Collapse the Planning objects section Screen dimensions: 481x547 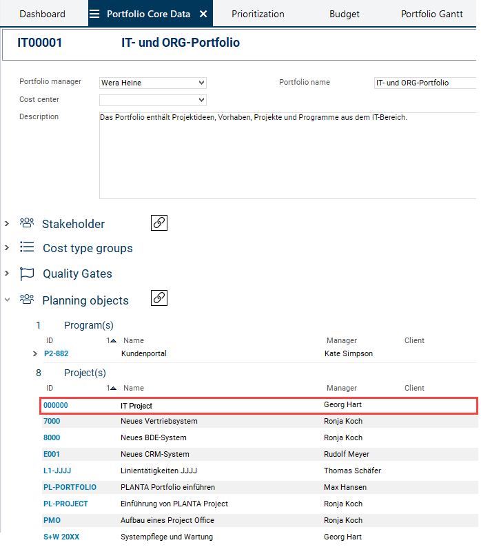click(7, 300)
